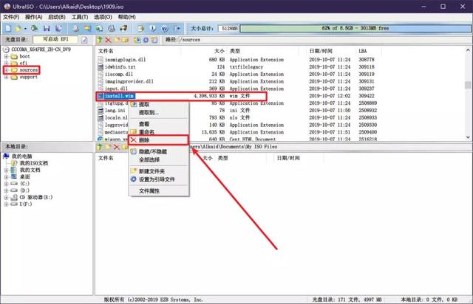This screenshot has height=304, width=473.
Task: Choose 重命名 in the context menu
Action: point(159,132)
